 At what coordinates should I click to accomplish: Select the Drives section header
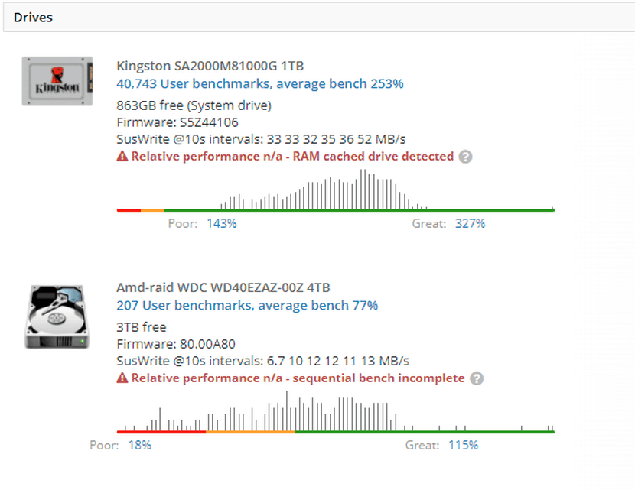pos(33,17)
